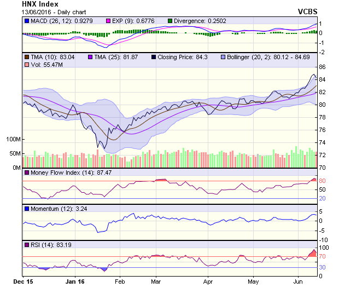
Task: Click the 100M volume axis label
Action: 12,140
